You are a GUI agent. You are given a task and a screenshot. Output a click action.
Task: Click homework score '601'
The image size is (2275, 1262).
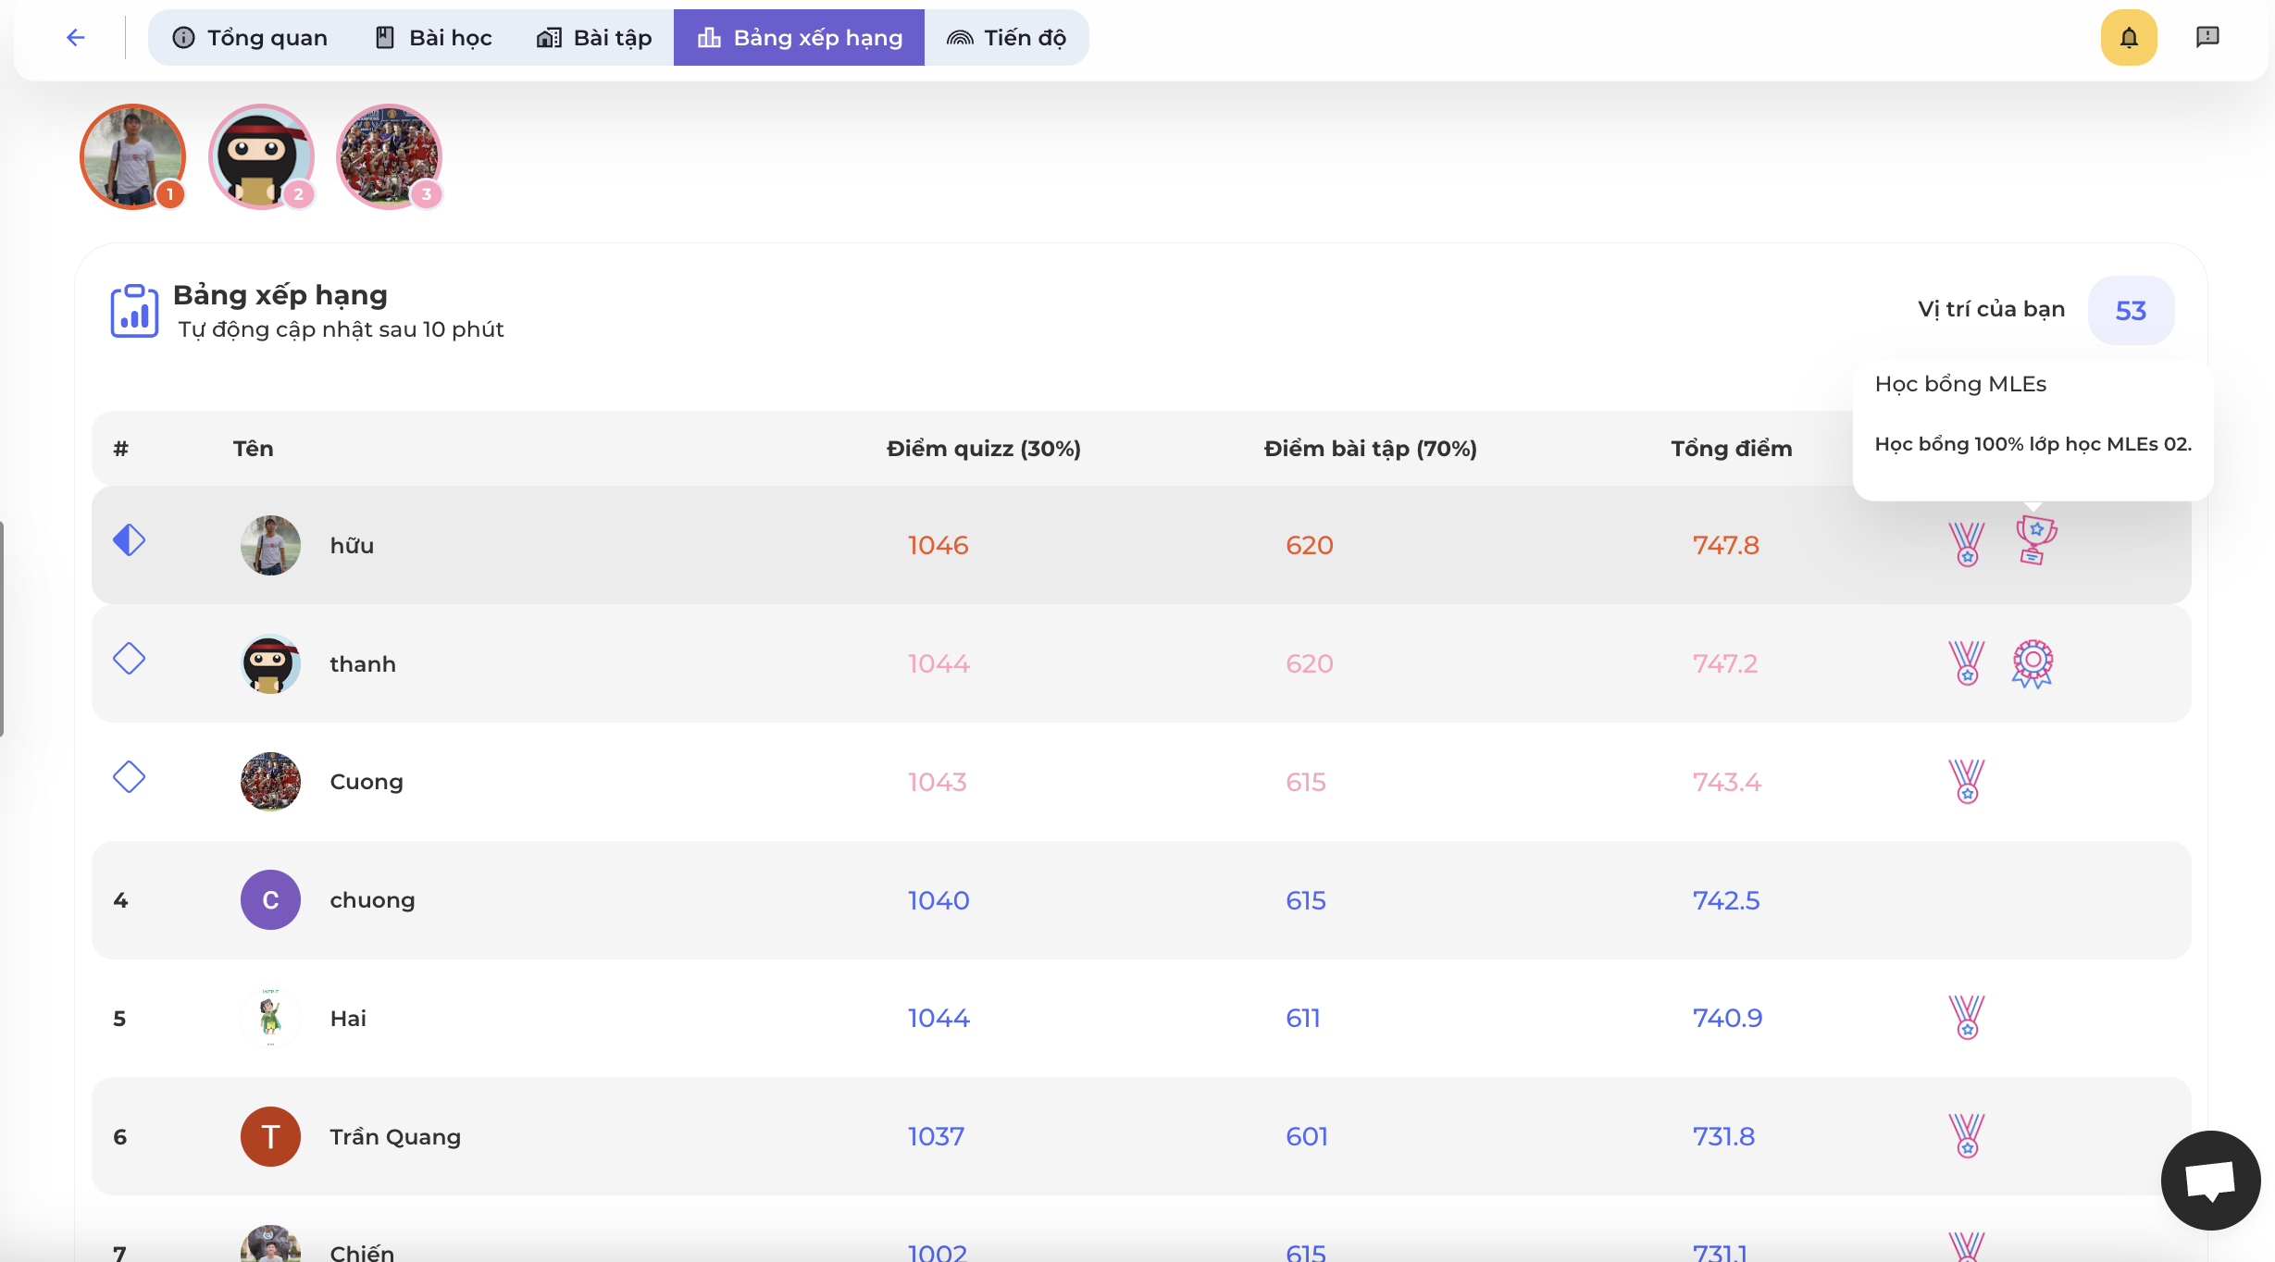pos(1307,1136)
